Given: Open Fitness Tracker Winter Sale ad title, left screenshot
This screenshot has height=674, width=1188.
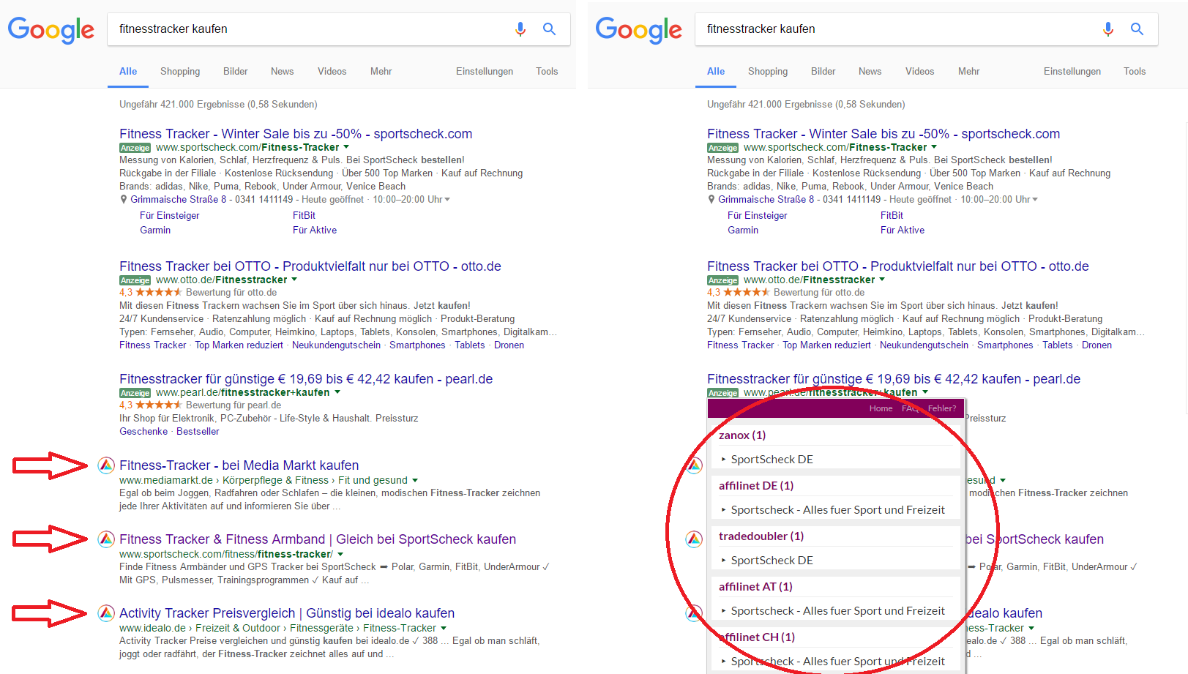Looking at the screenshot, I should point(296,134).
